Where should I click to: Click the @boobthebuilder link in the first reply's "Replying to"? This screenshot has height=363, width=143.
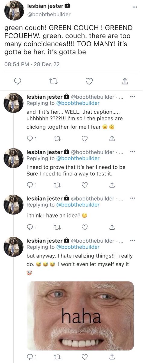[78, 103]
